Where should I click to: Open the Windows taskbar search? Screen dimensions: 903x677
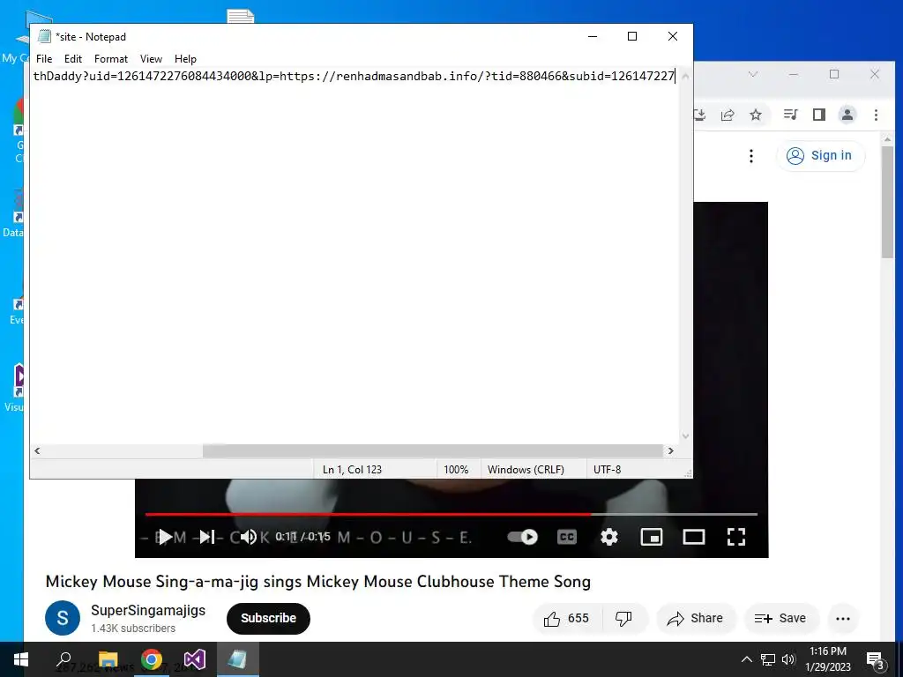pos(64,659)
